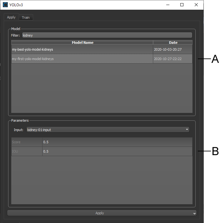Click the IOU value field

point(117,151)
